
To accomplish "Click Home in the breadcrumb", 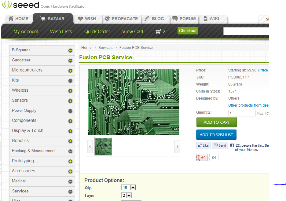I will click(x=86, y=48).
